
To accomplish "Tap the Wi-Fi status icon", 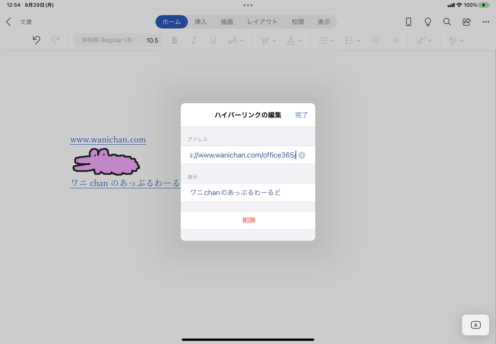I will (x=459, y=5).
